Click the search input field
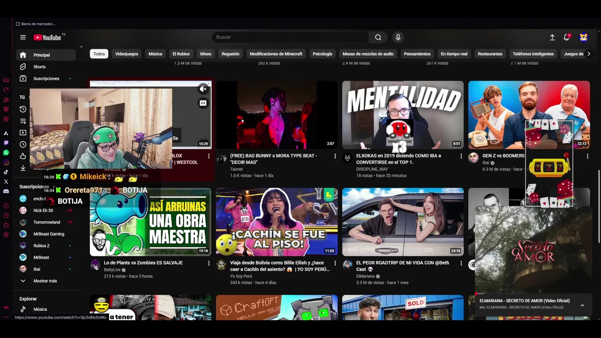Screen dimensions: 601x338 point(290,37)
